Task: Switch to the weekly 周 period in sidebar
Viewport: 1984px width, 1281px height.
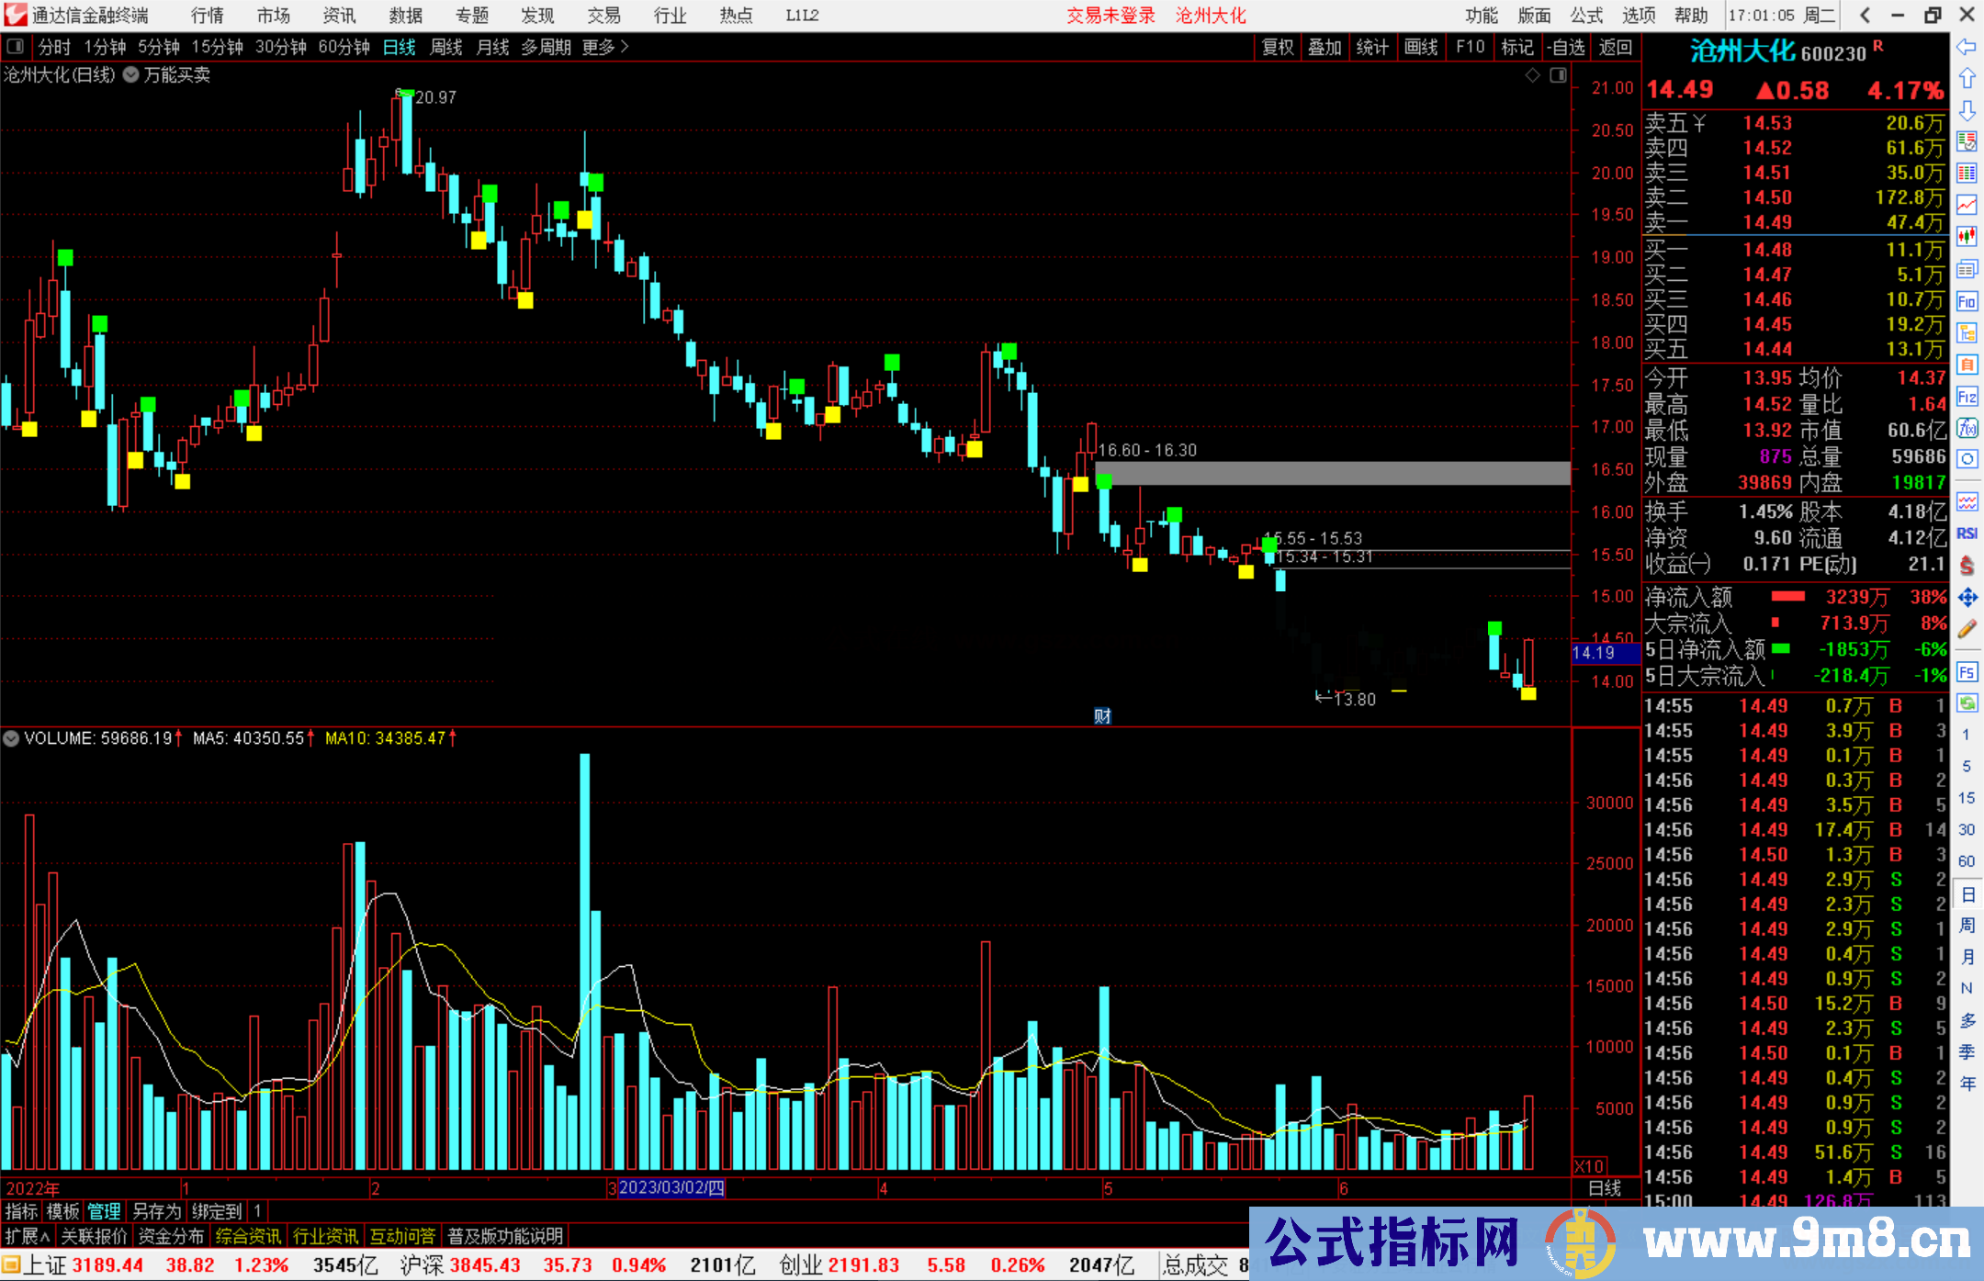Action: pyautogui.click(x=1967, y=926)
